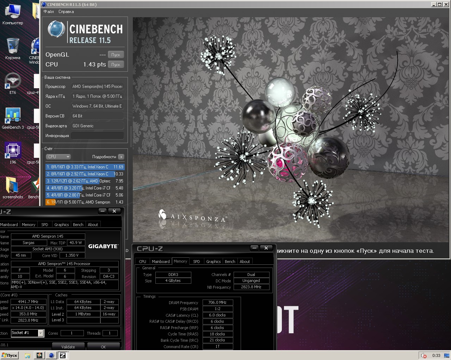Click the 0:33 taskbar clock
Image resolution: width=451 pixels, height=360 pixels.
pos(436,355)
